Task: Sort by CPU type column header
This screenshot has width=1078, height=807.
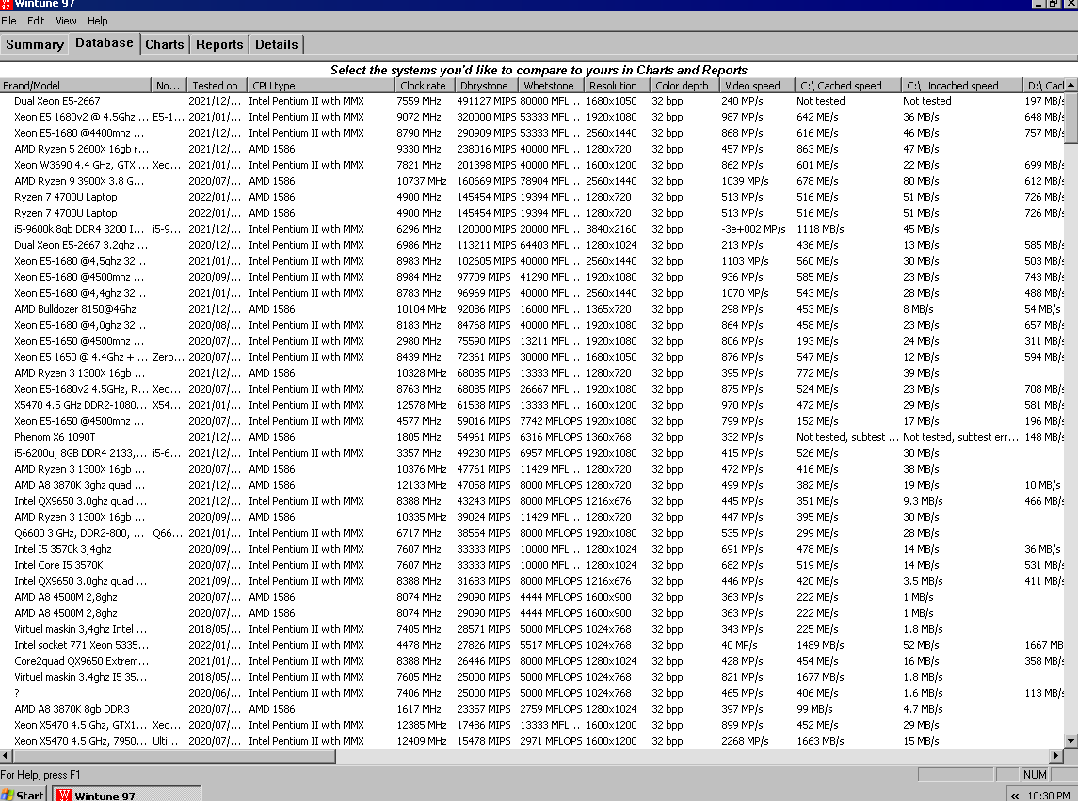Action: (x=320, y=86)
